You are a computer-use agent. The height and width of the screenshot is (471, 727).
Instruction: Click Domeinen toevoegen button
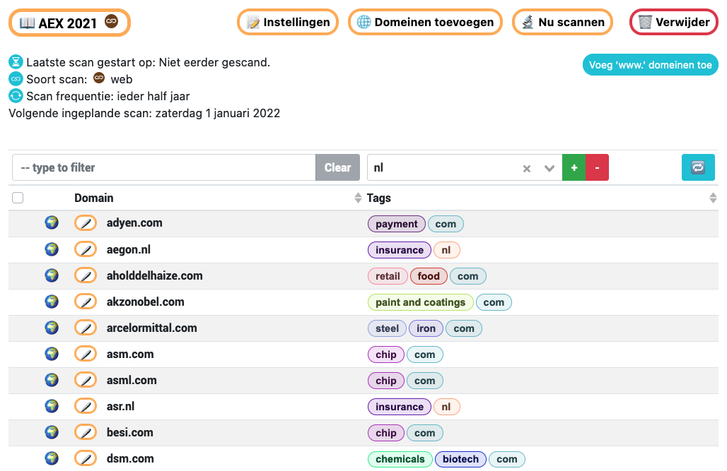(425, 22)
